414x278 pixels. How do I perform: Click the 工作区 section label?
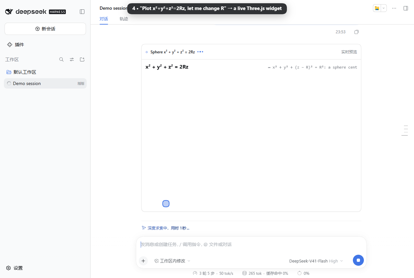point(12,59)
